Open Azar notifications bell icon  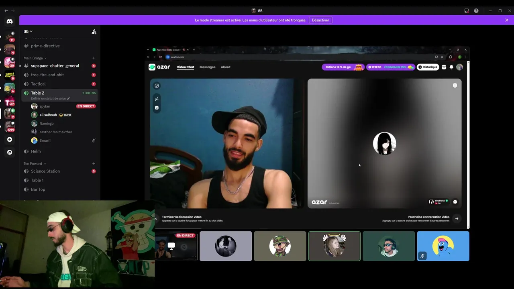tap(451, 67)
